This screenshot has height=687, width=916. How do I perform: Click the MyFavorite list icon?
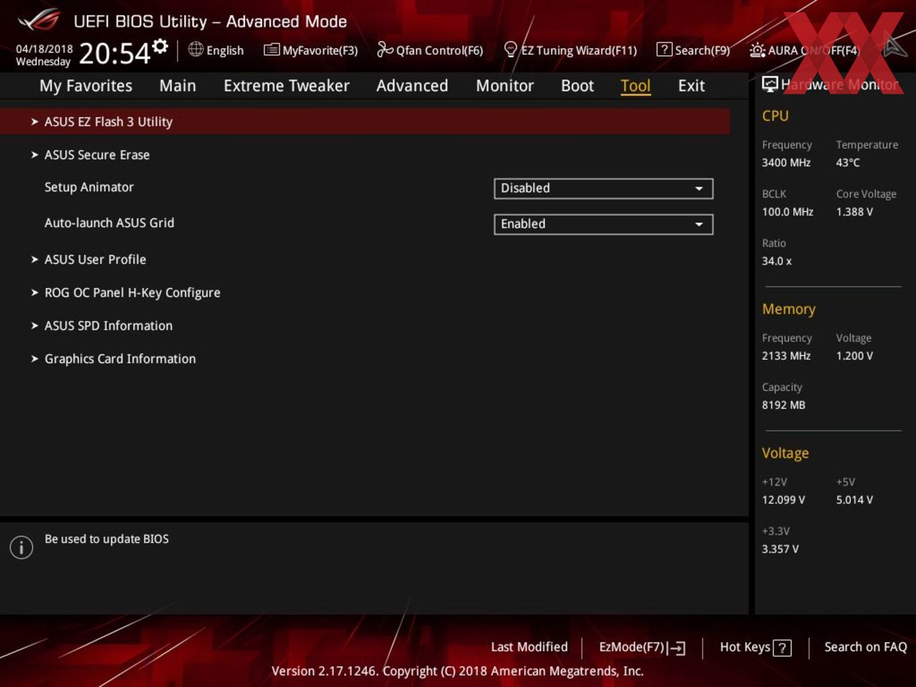click(271, 50)
